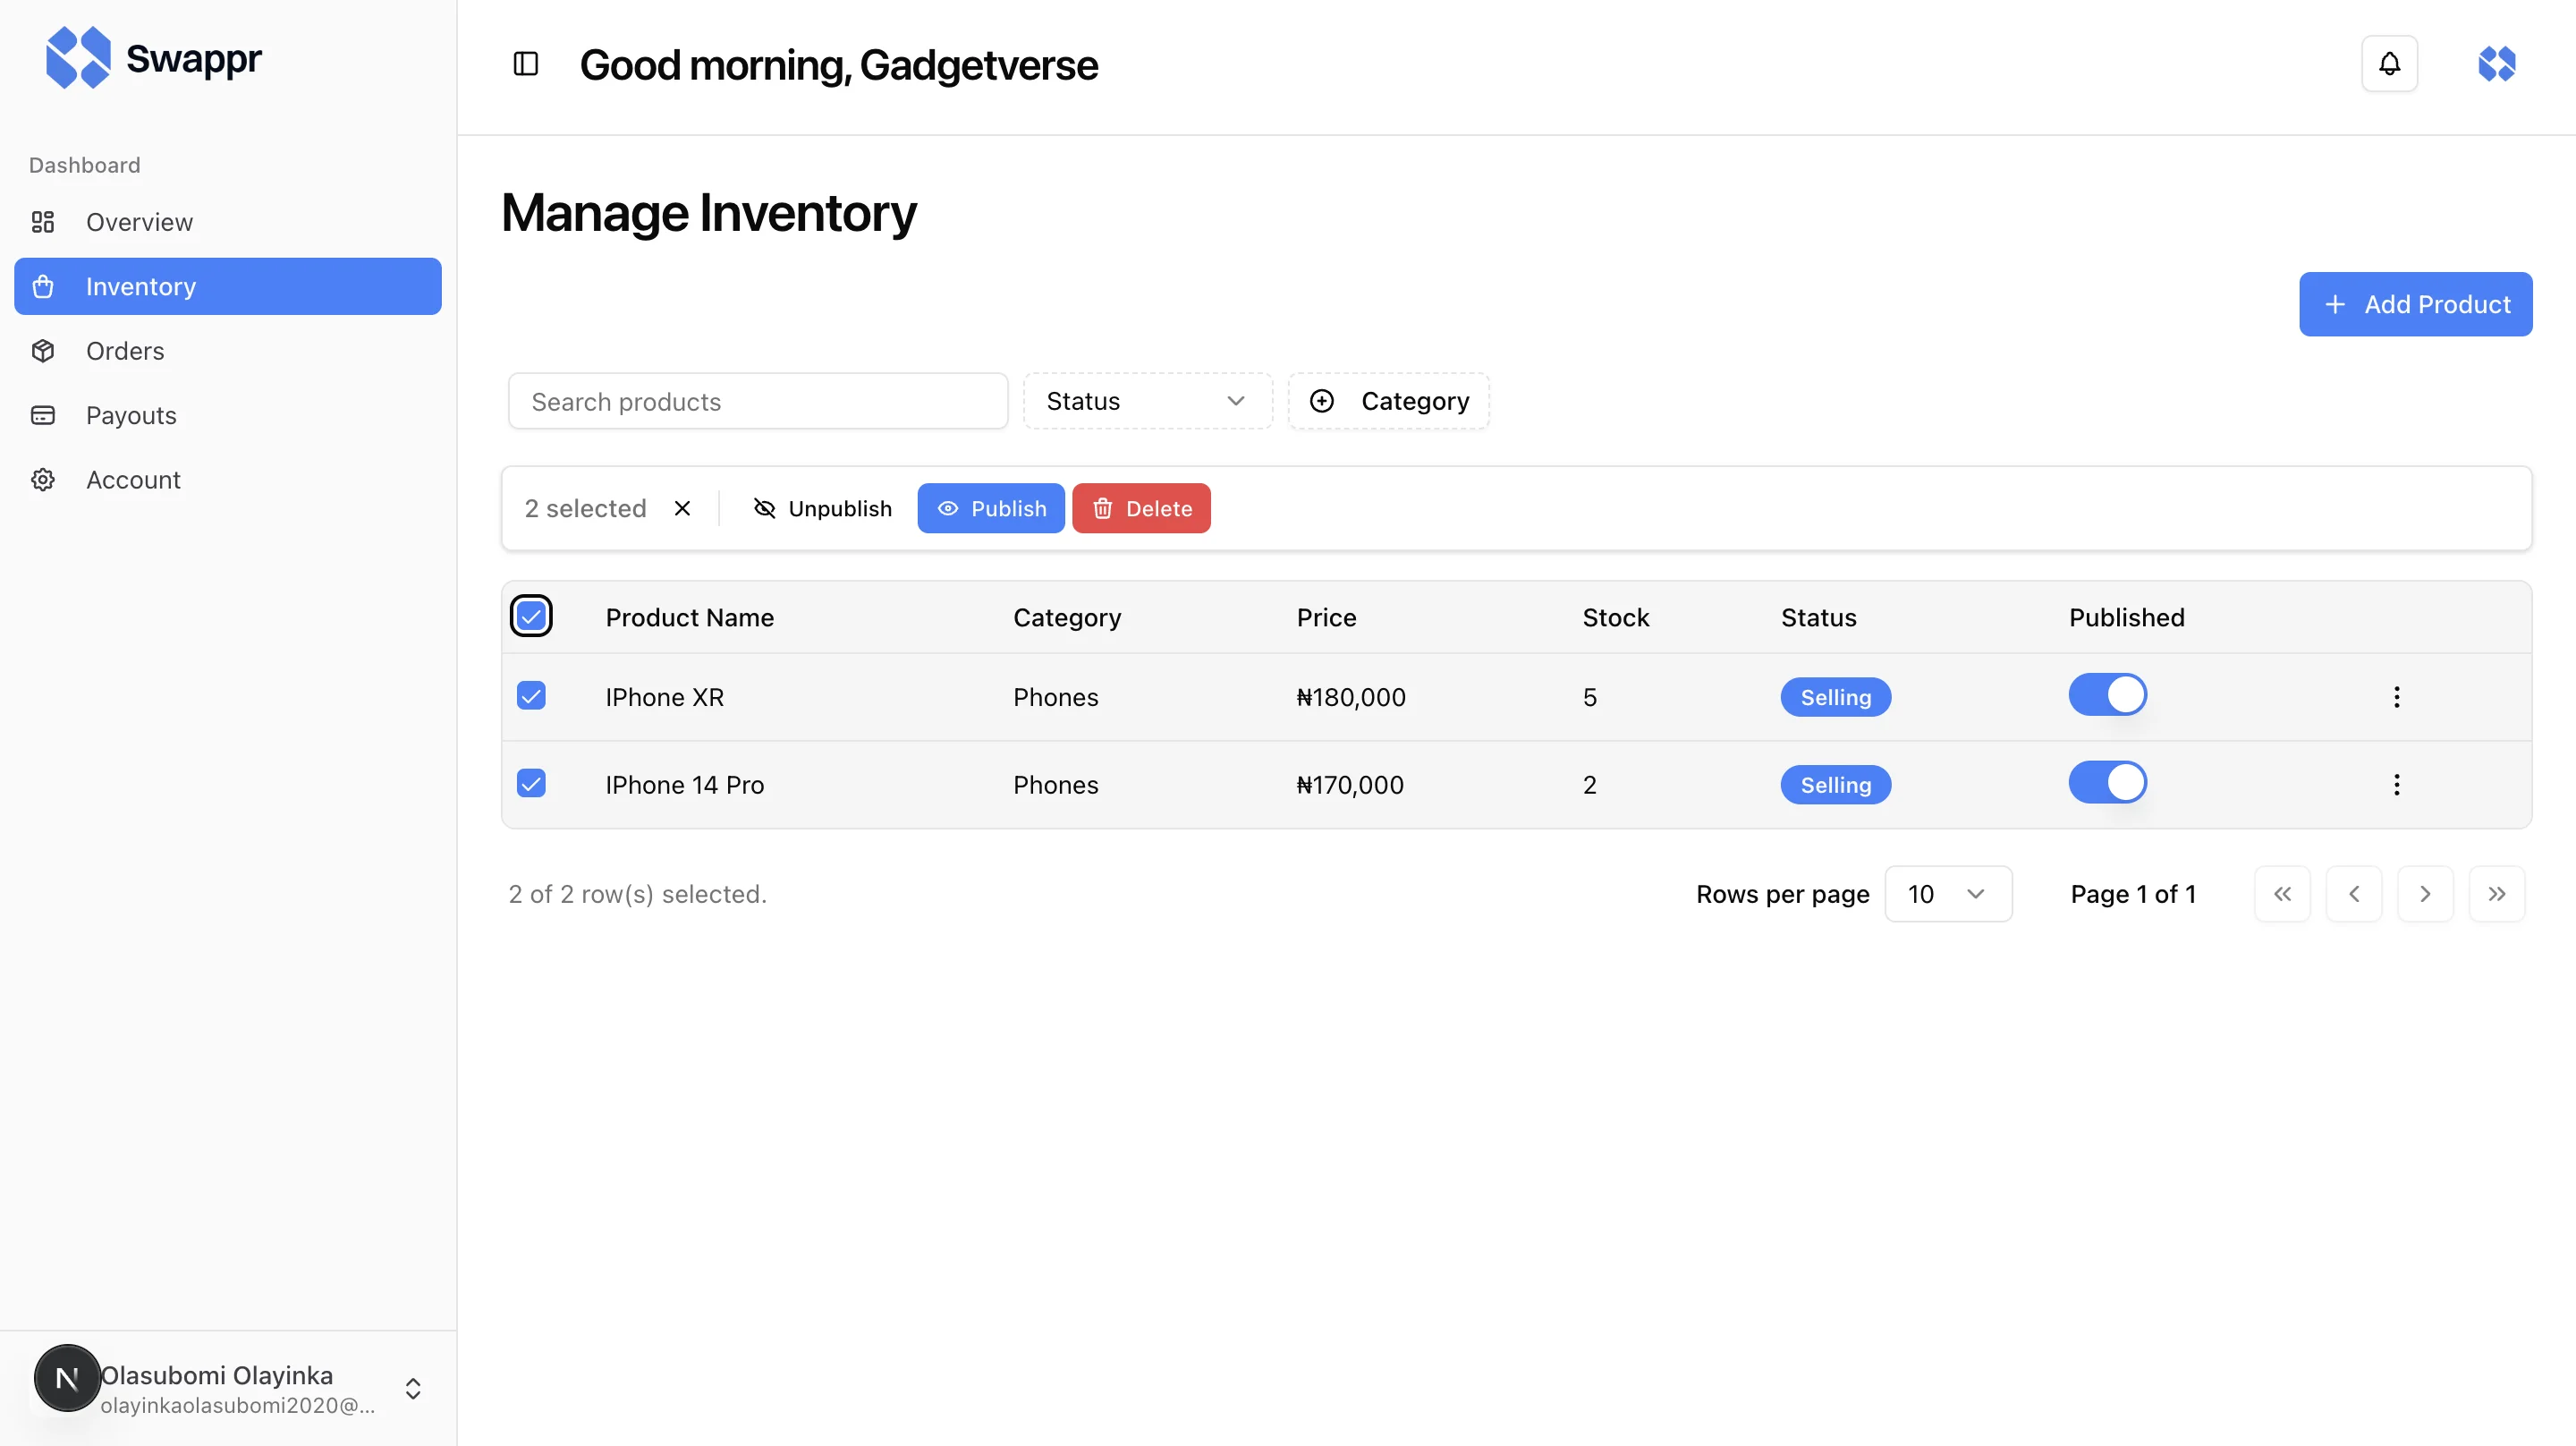Click the Search products field
The width and height of the screenshot is (2576, 1446).
point(758,401)
